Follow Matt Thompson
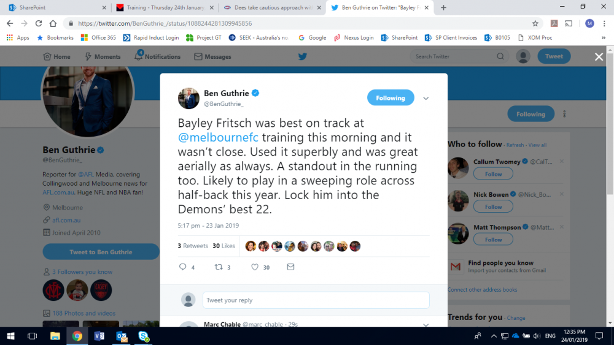614x345 pixels. [x=493, y=240]
